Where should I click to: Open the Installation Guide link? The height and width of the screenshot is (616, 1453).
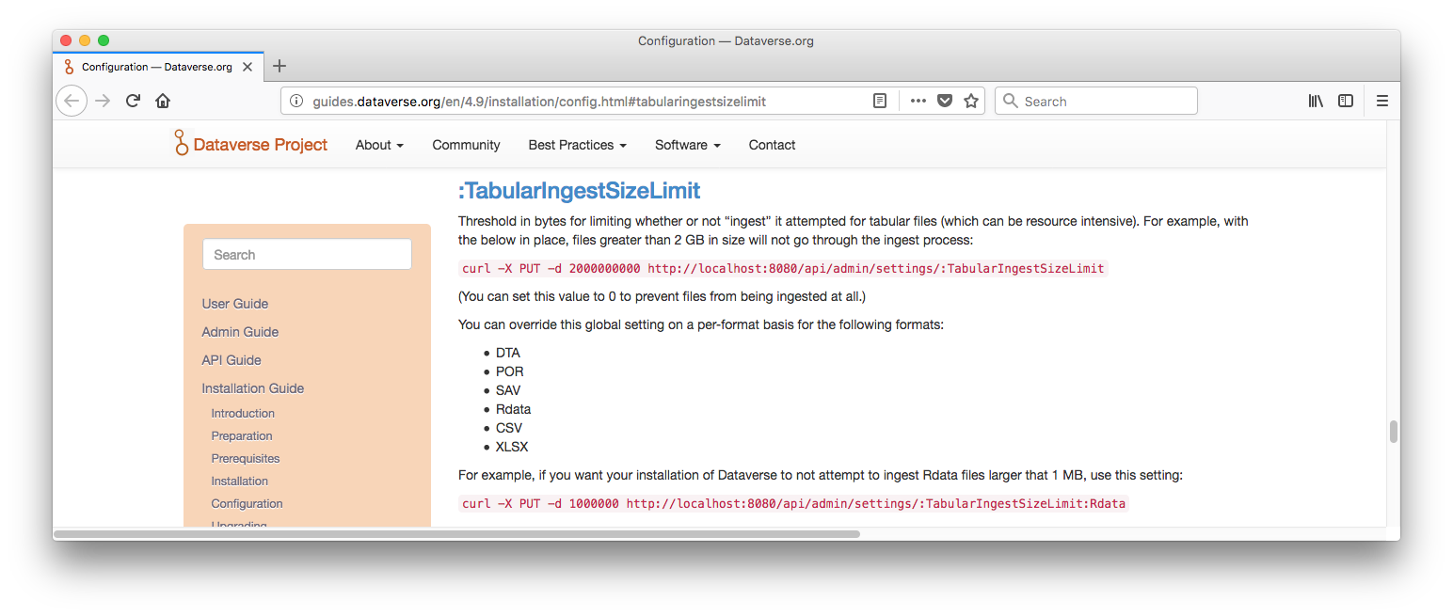click(x=252, y=388)
